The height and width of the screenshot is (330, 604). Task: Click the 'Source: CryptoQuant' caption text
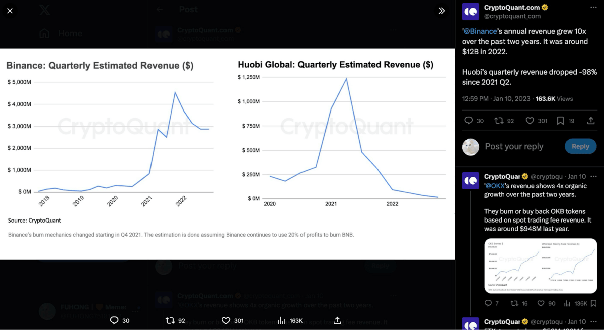click(x=35, y=220)
